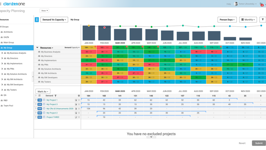Click the notifications icon with red badge
The height and width of the screenshot is (150, 266).
tap(261, 4)
